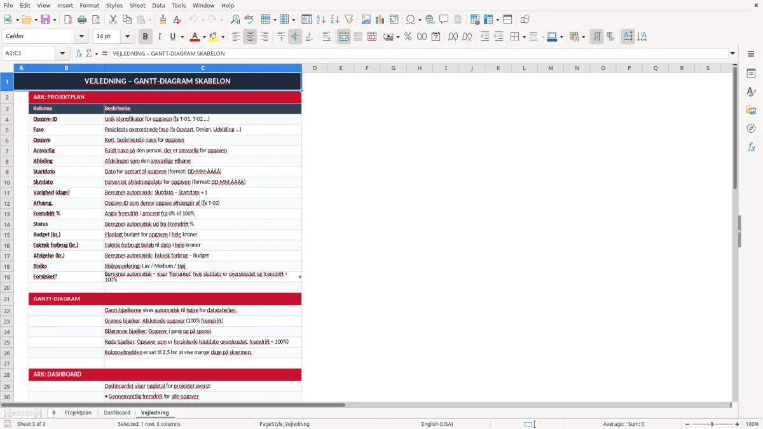
Task: Click the Find & Replace icon
Action: click(235, 20)
